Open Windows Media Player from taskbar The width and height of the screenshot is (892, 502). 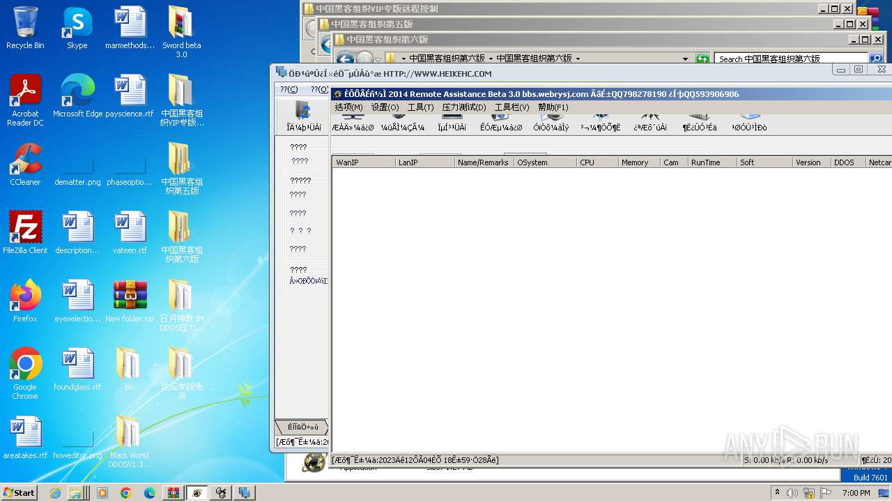coord(102,493)
